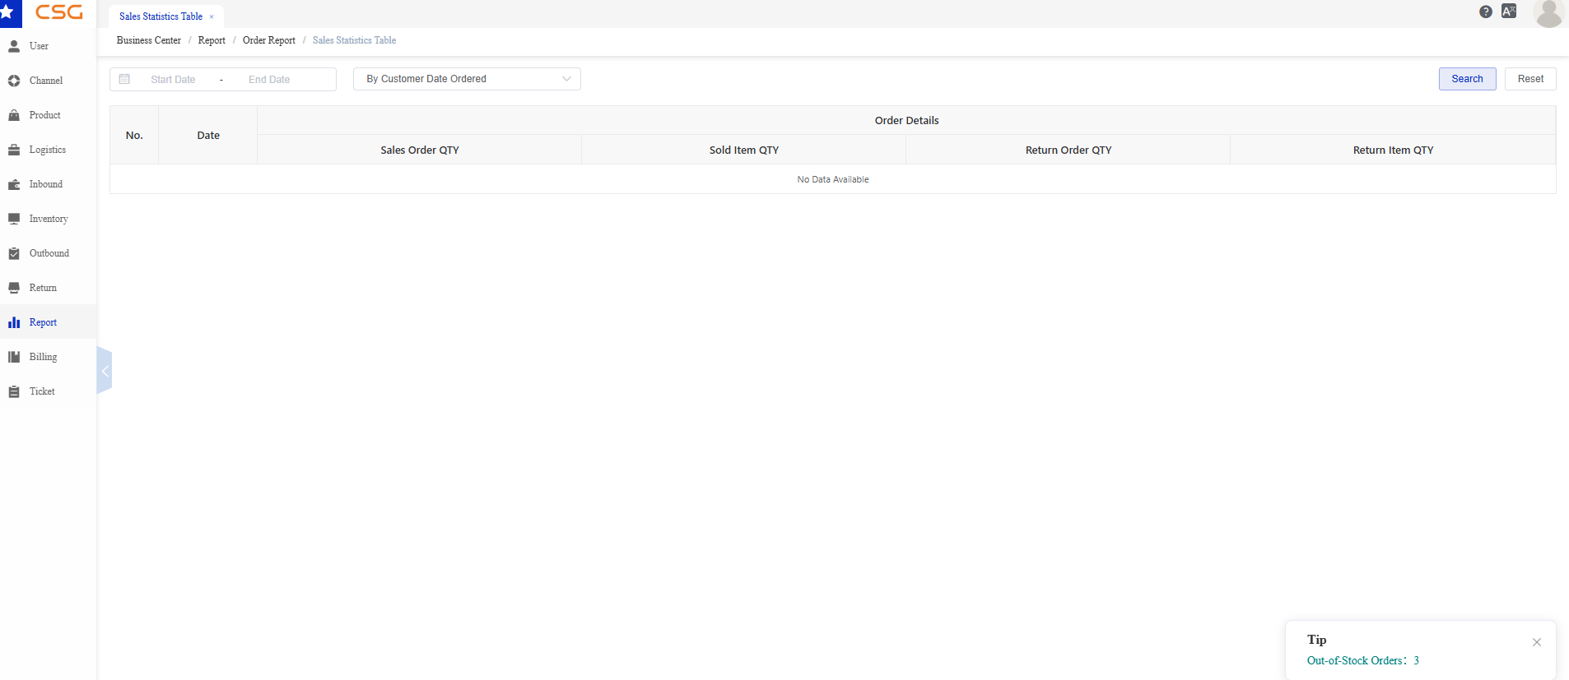Image resolution: width=1569 pixels, height=680 pixels.
Task: Click the Report breadcrumb
Action: pyautogui.click(x=212, y=40)
